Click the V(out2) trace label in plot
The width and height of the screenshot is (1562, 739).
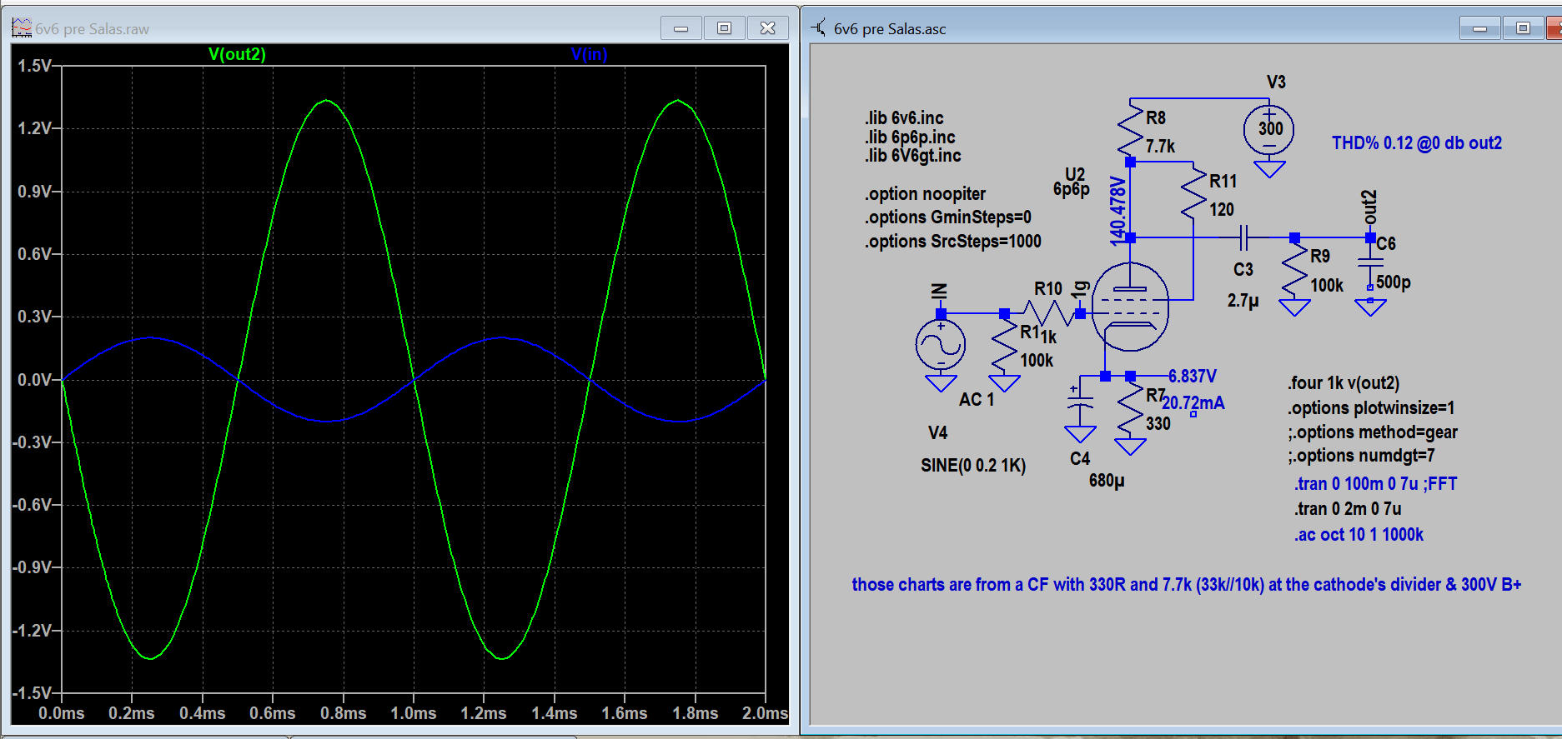[237, 54]
